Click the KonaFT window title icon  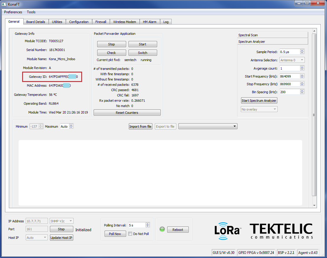[x=4, y=4]
